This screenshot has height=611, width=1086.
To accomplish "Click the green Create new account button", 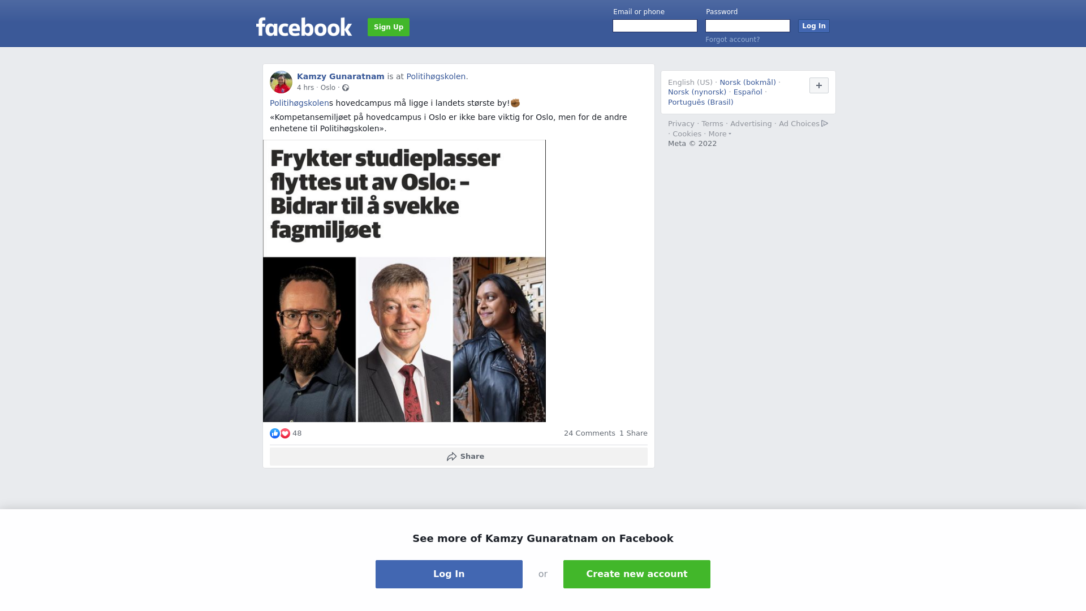I will point(637,574).
